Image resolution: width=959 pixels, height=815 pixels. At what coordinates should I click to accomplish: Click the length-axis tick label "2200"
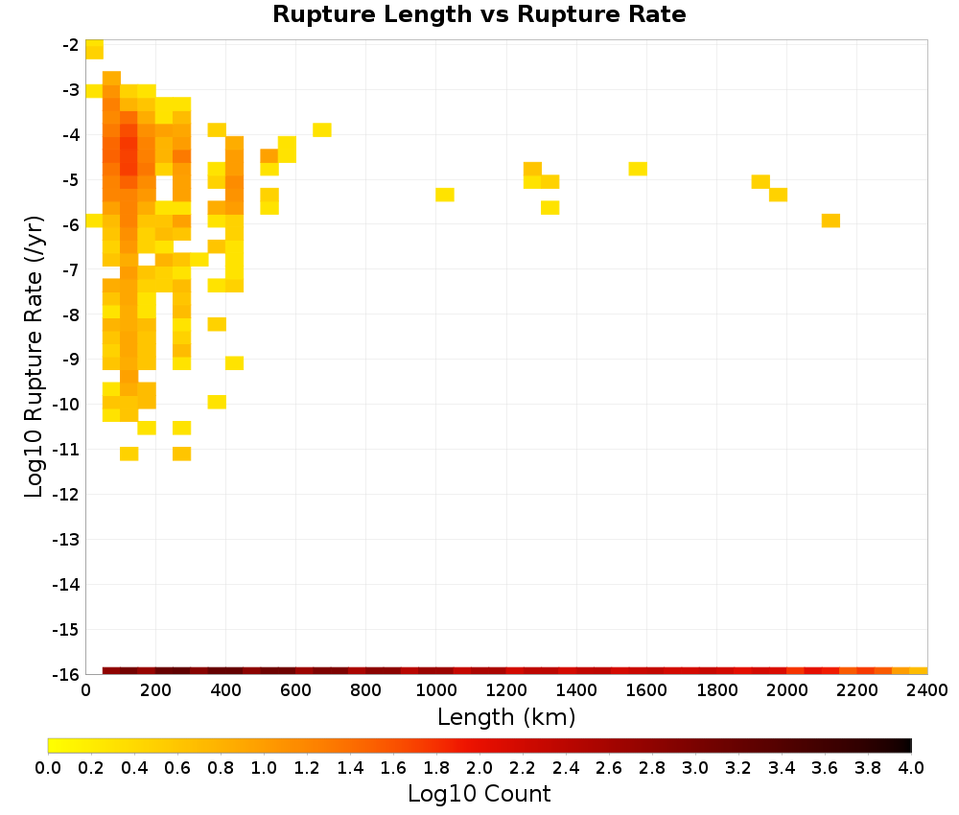pyautogui.click(x=856, y=690)
